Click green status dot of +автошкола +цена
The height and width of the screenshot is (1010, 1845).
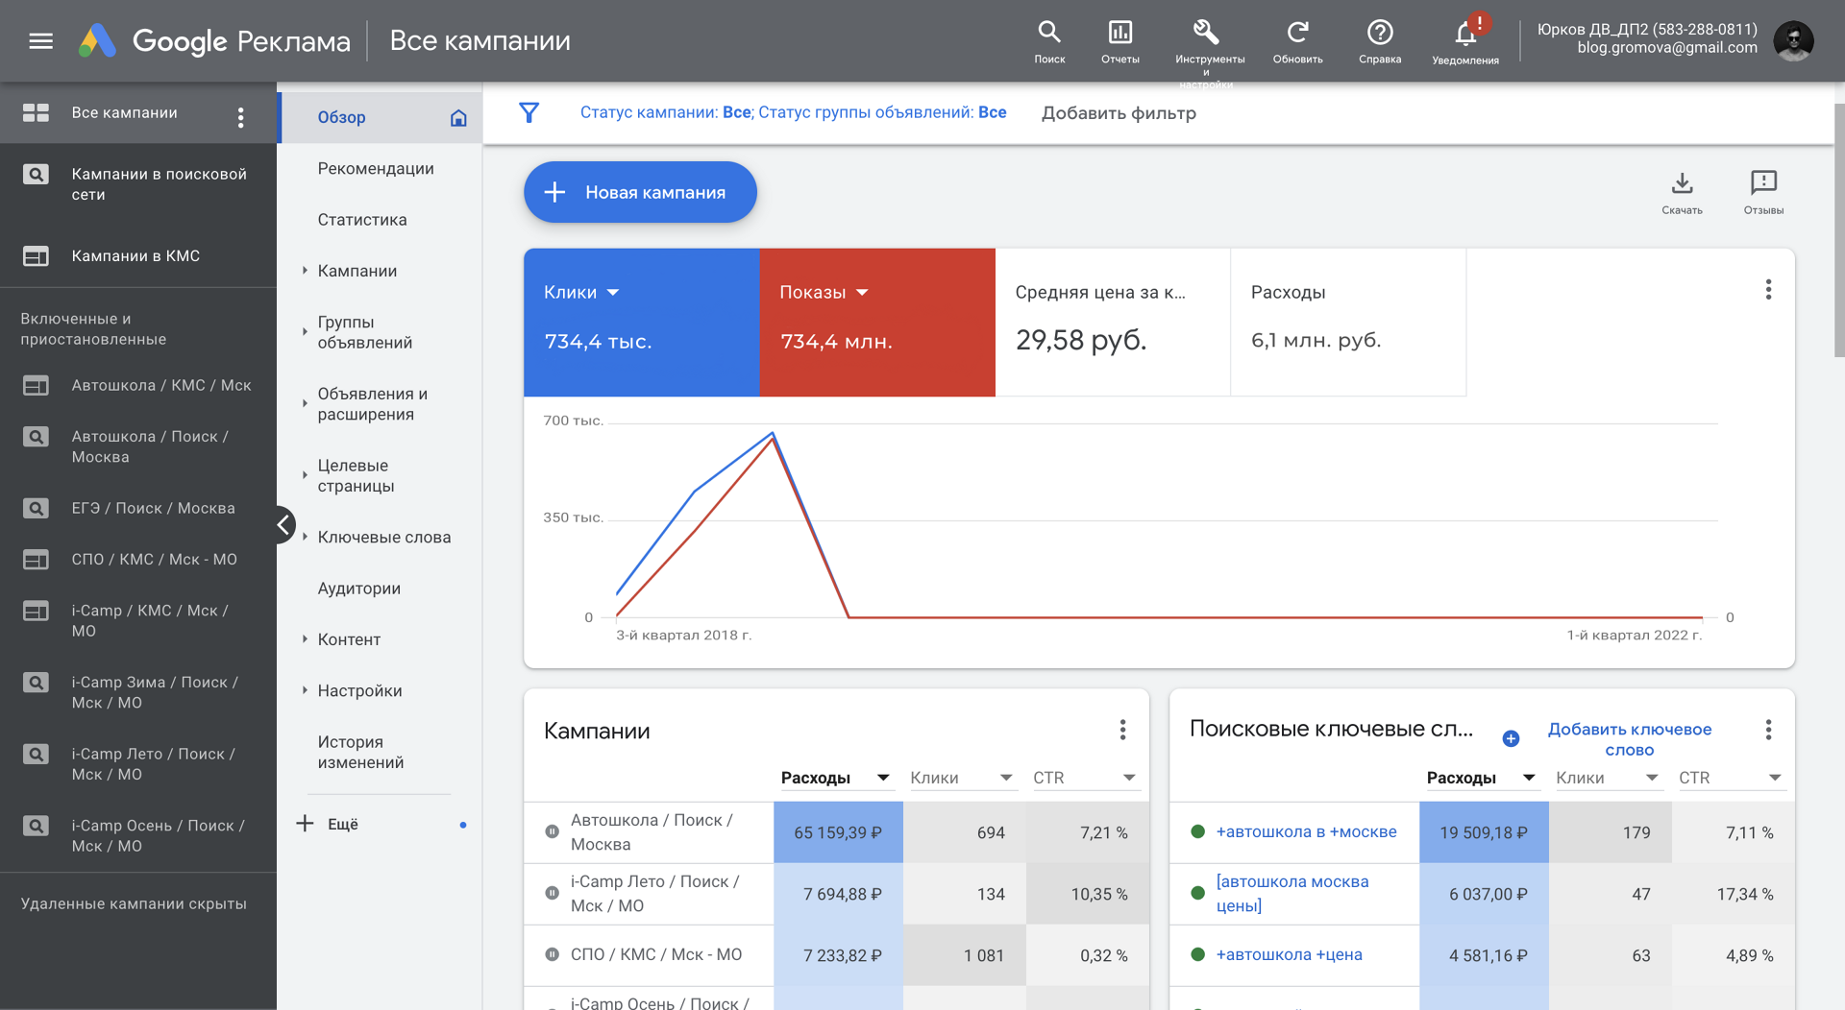click(x=1197, y=954)
